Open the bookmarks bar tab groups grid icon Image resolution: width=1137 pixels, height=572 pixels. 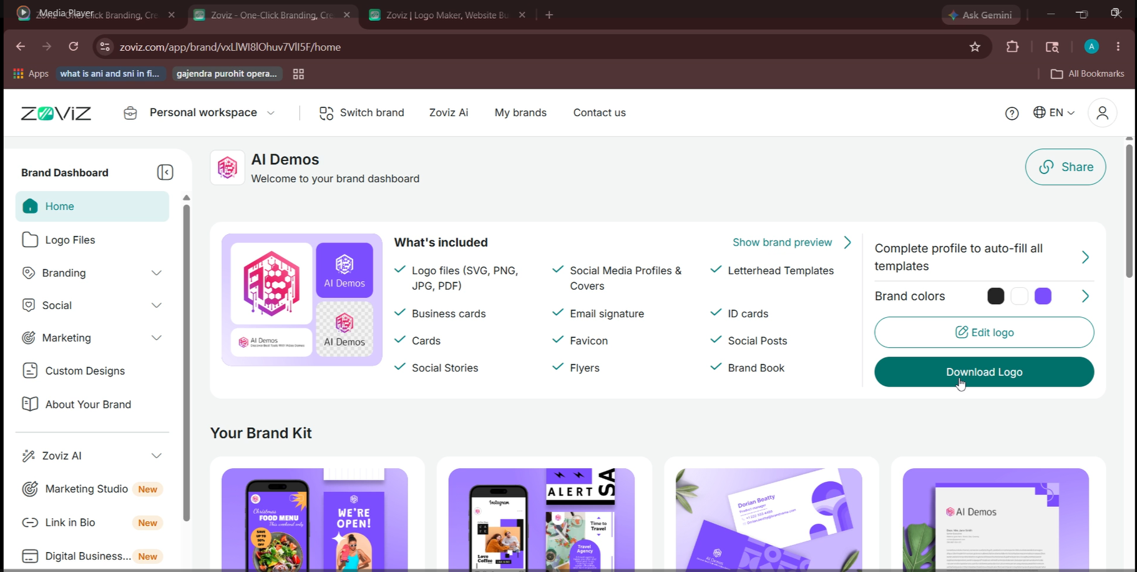click(x=298, y=74)
